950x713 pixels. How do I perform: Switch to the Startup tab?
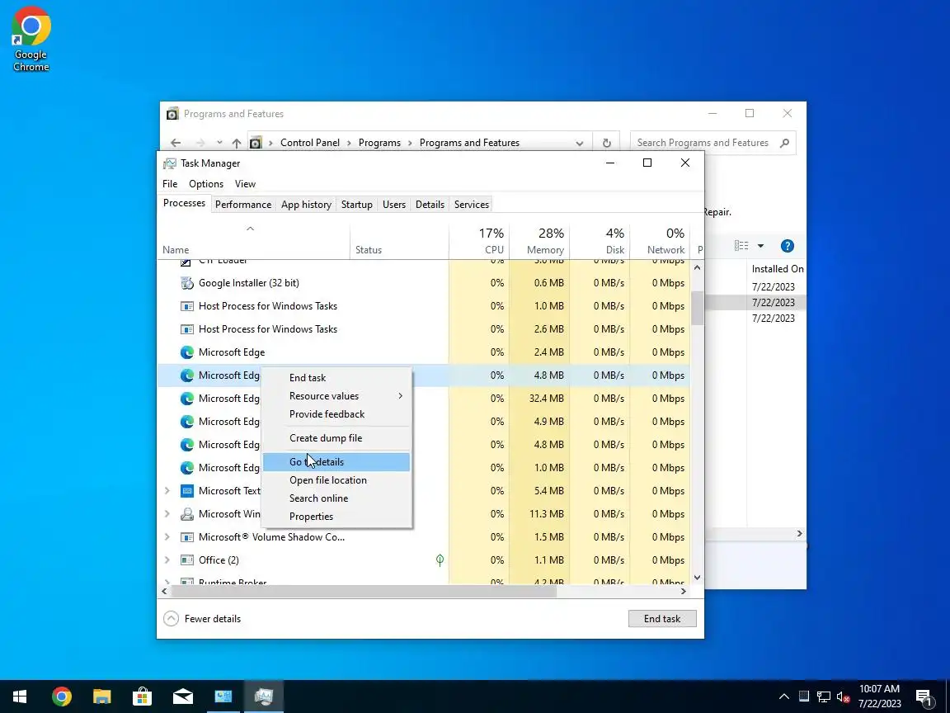pyautogui.click(x=357, y=205)
